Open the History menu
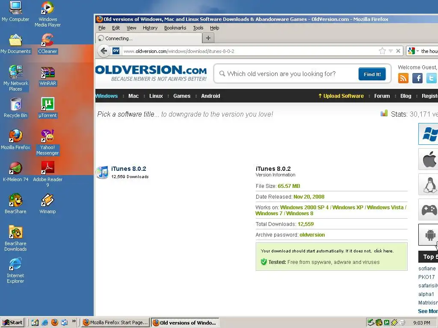 pos(150,28)
